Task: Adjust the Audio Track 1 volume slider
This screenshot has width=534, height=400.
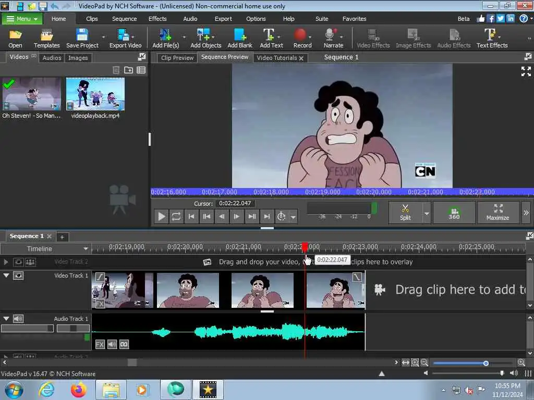Action: click(x=27, y=328)
